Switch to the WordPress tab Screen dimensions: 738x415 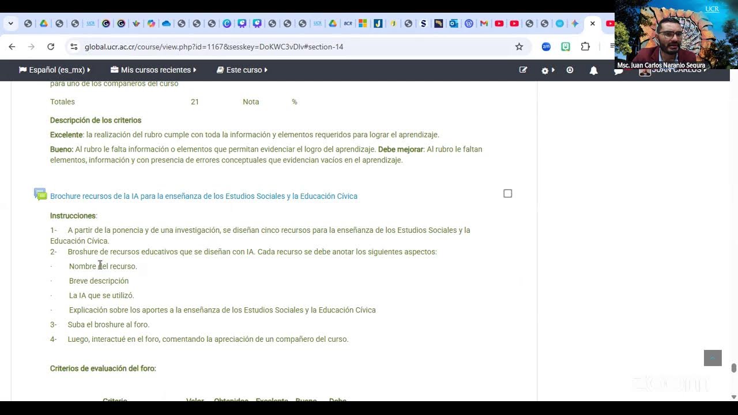point(469,24)
